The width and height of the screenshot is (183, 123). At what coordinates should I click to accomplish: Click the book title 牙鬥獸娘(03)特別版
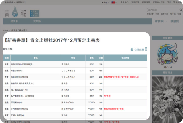(x=20, y=109)
